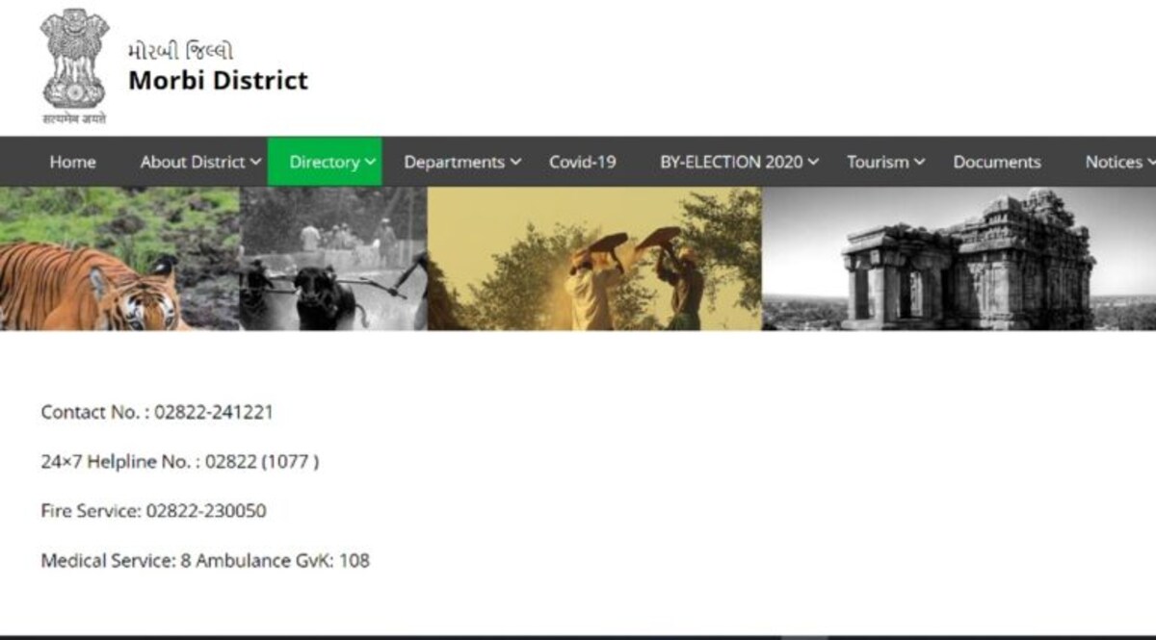
Task: Expand the Tourism dropdown chevron
Action: pyautogui.click(x=919, y=162)
